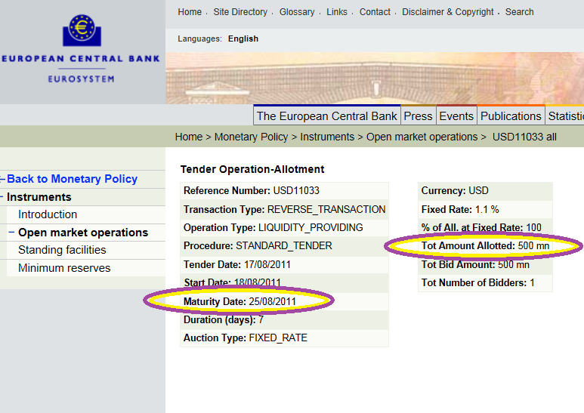
Task: Switch to The European Central Bank tab
Action: 326,116
